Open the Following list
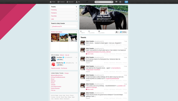Screen dimensions: 178x101 pyautogui.click(x=64, y=10)
